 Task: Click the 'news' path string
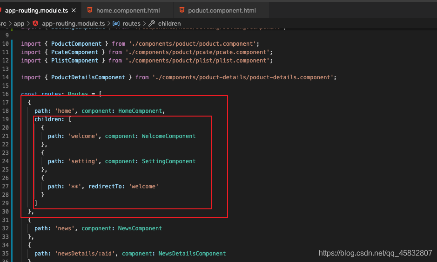pos(64,228)
